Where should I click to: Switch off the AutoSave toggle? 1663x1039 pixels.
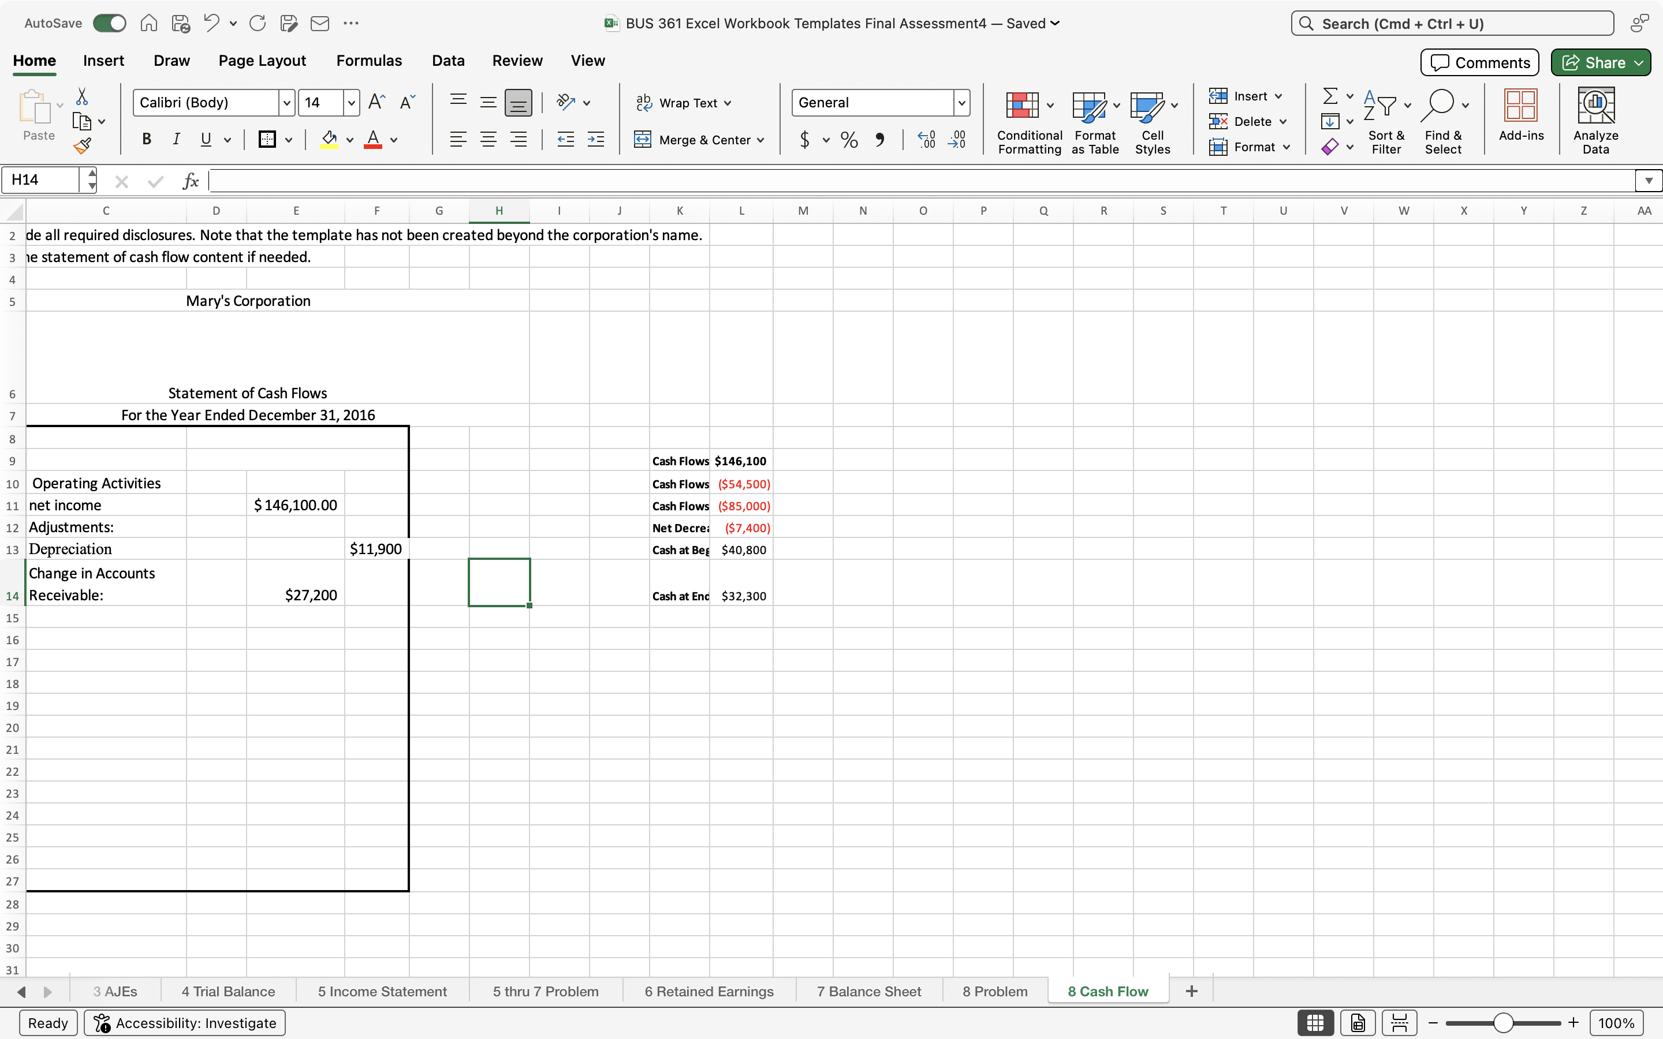pyautogui.click(x=109, y=23)
